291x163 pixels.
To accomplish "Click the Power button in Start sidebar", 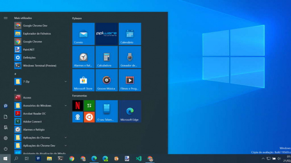I will coord(6,149).
